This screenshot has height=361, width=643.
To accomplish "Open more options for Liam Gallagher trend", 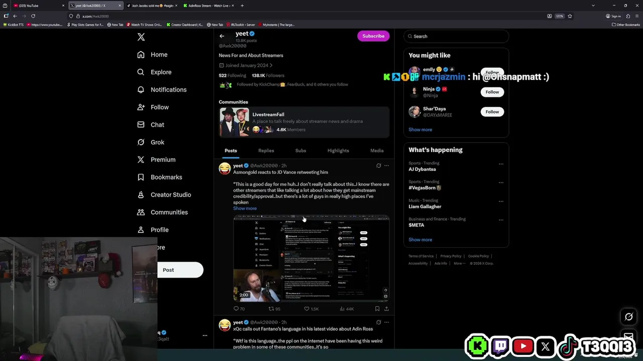I will click(x=501, y=202).
